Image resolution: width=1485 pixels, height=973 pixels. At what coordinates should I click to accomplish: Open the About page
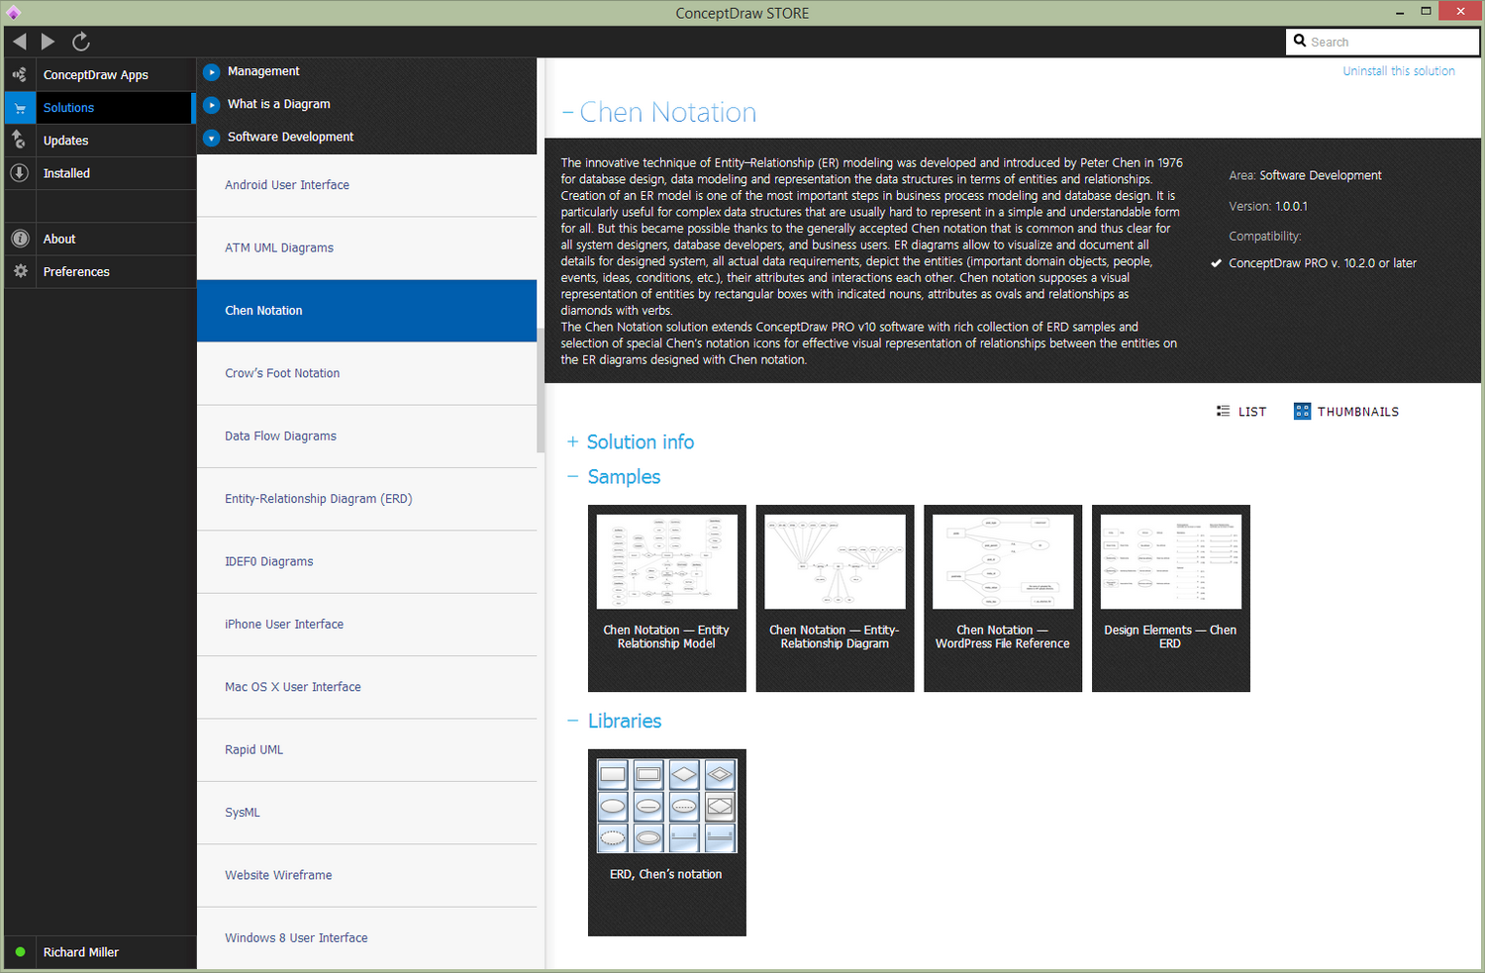tap(59, 239)
